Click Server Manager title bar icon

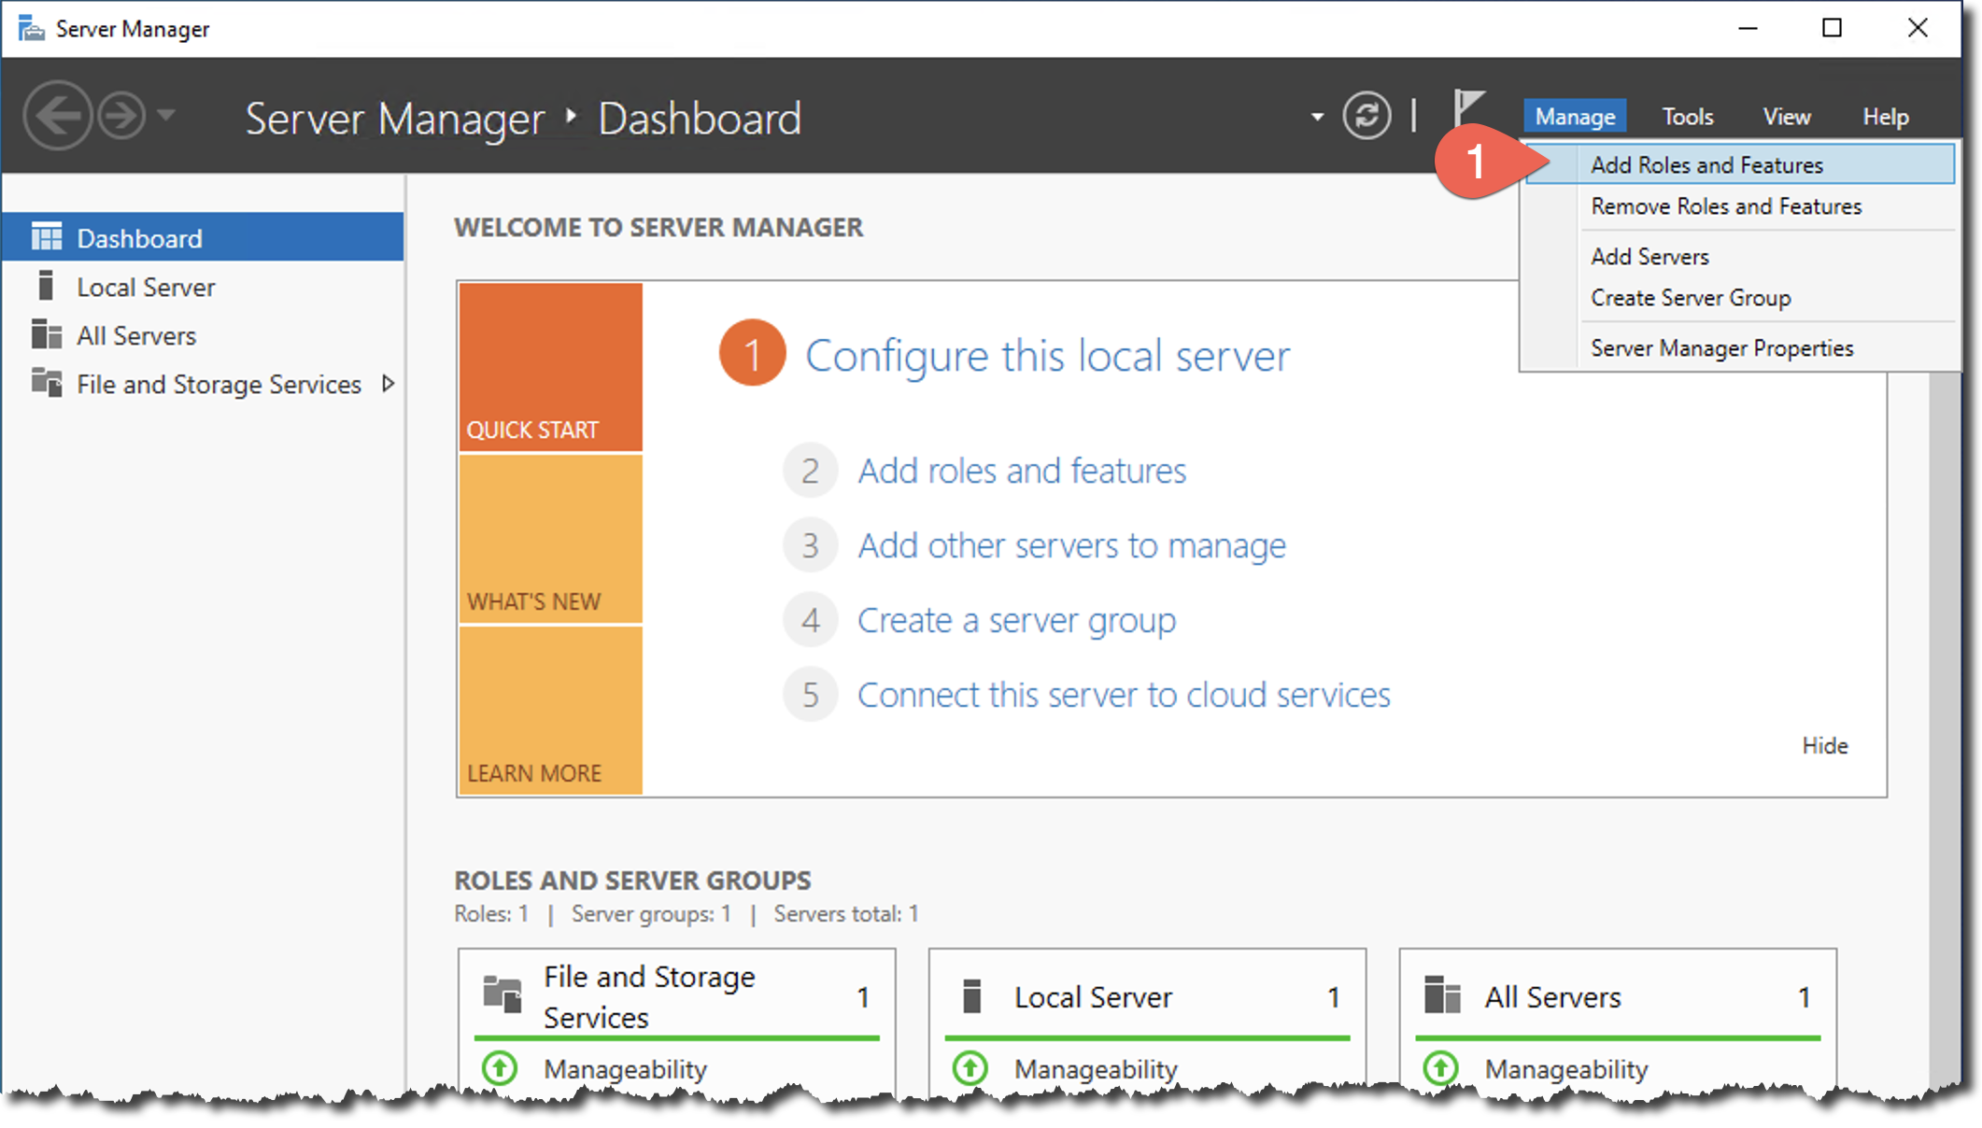click(x=31, y=28)
